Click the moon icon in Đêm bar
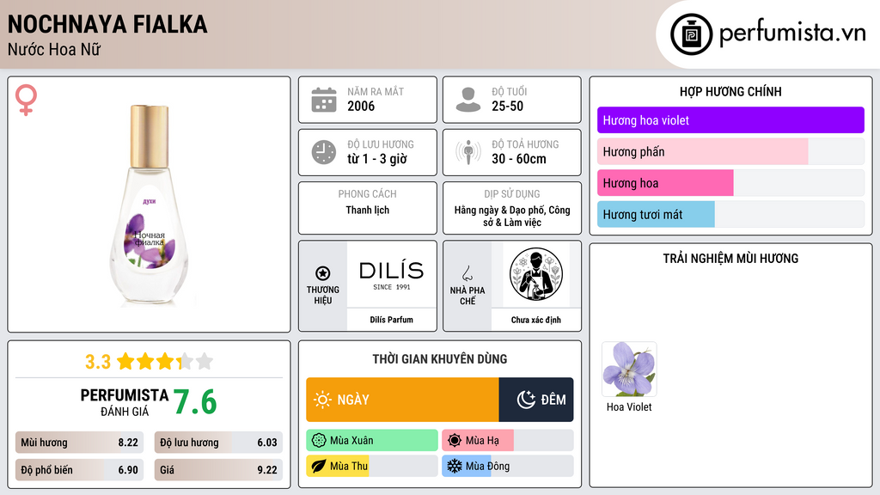The image size is (880, 495). tap(526, 400)
